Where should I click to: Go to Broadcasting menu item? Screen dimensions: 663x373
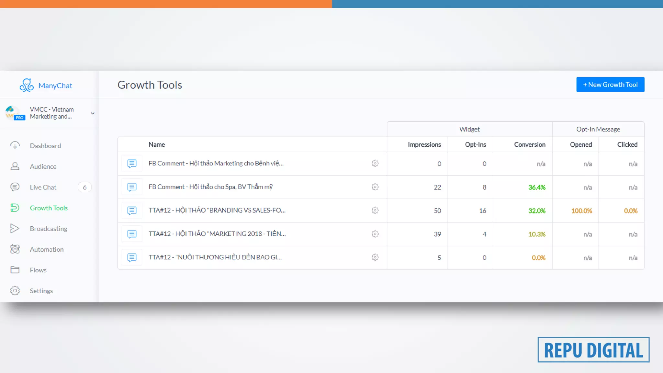49,229
